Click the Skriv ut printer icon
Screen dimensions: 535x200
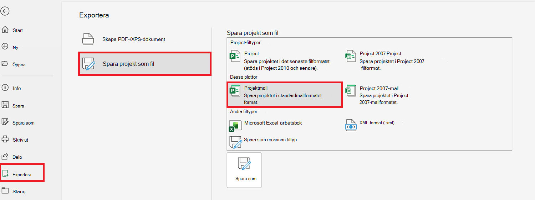click(x=5, y=139)
